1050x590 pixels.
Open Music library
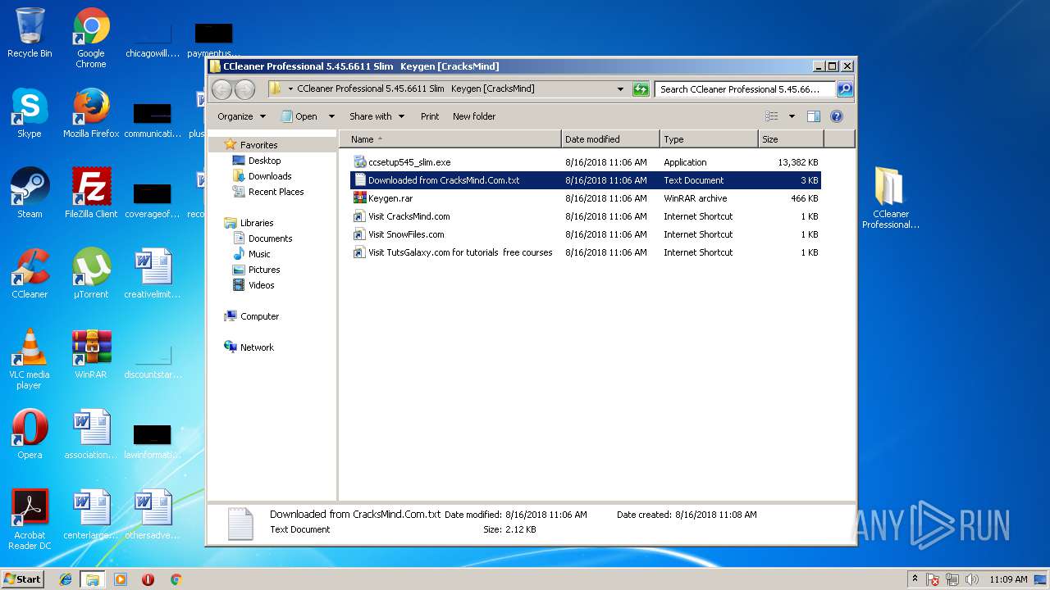259,254
